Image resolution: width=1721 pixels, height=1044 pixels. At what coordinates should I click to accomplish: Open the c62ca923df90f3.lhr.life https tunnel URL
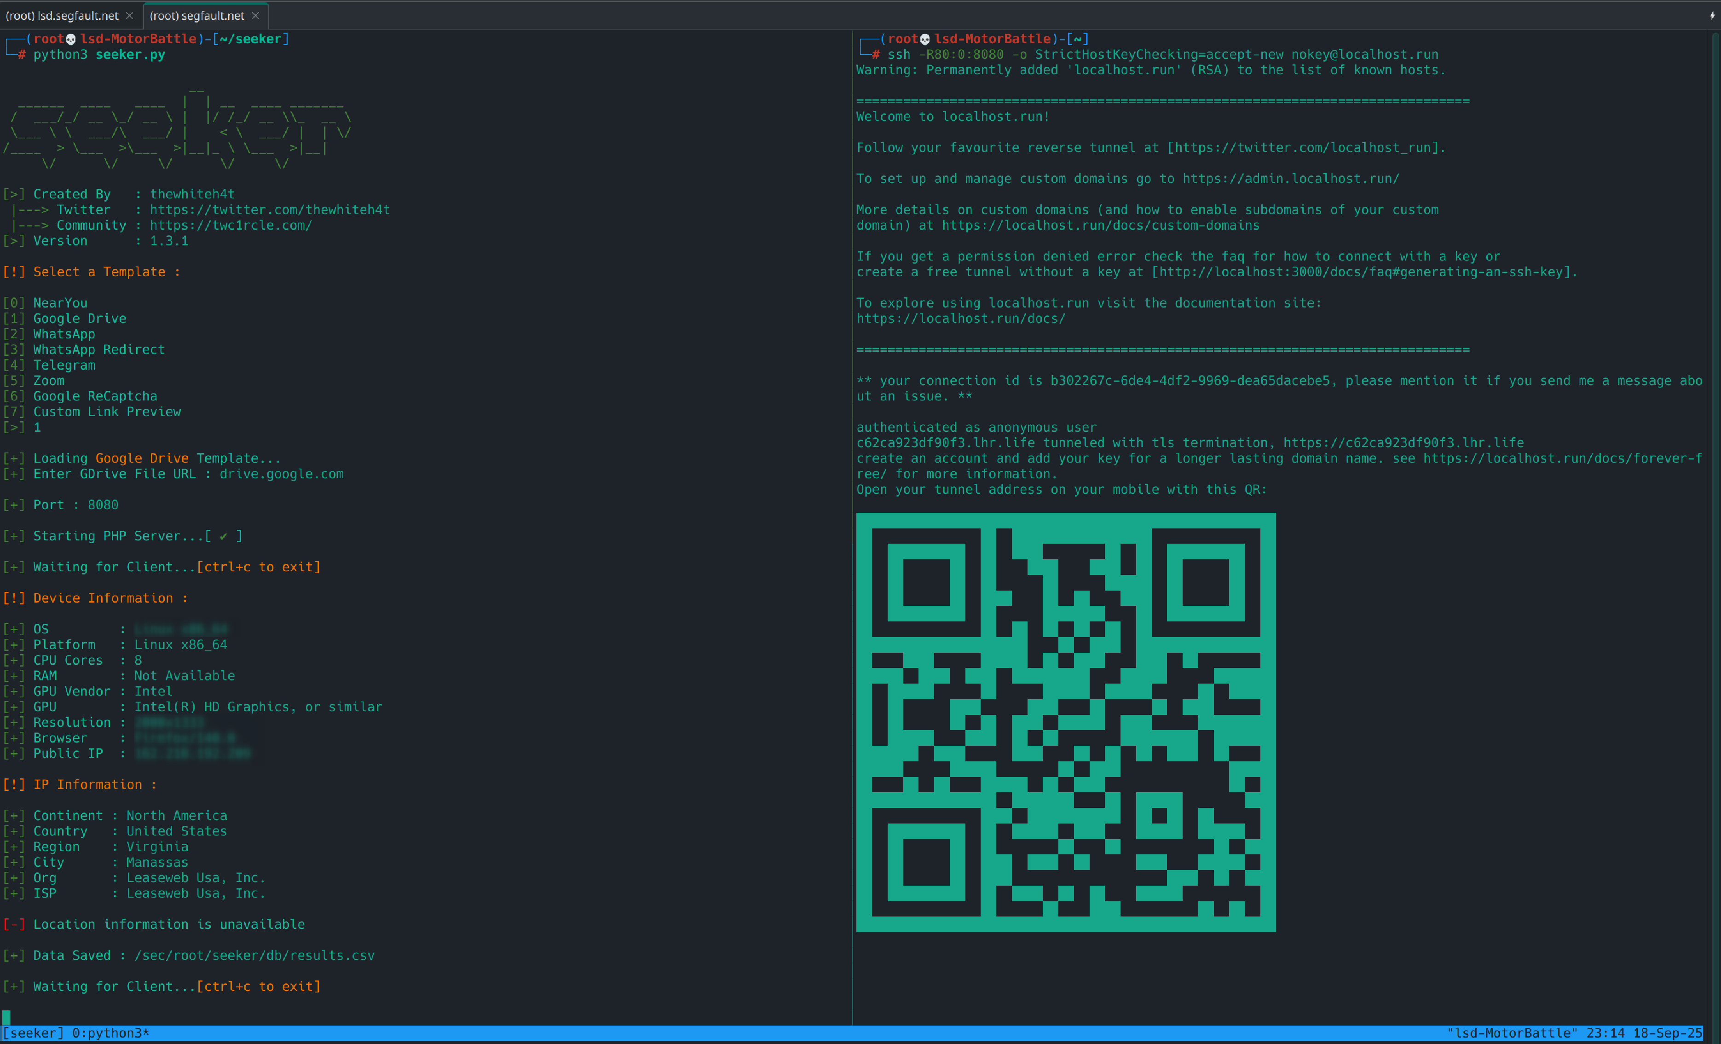pyautogui.click(x=1403, y=442)
